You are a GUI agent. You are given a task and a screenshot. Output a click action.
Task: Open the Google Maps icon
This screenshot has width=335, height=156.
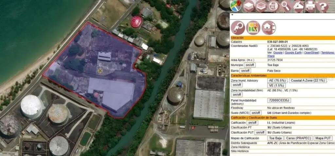point(236,6)
